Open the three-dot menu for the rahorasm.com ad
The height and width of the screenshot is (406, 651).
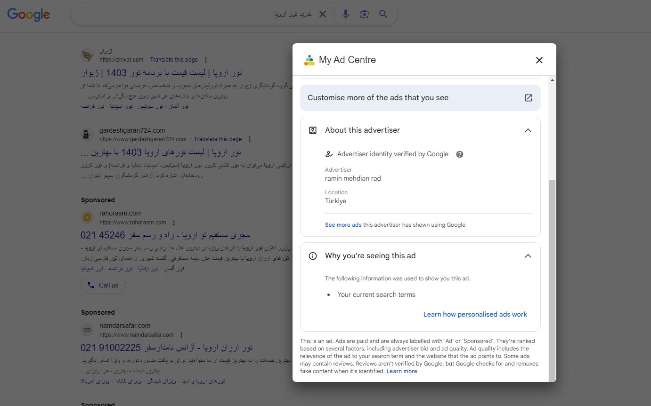pos(174,223)
